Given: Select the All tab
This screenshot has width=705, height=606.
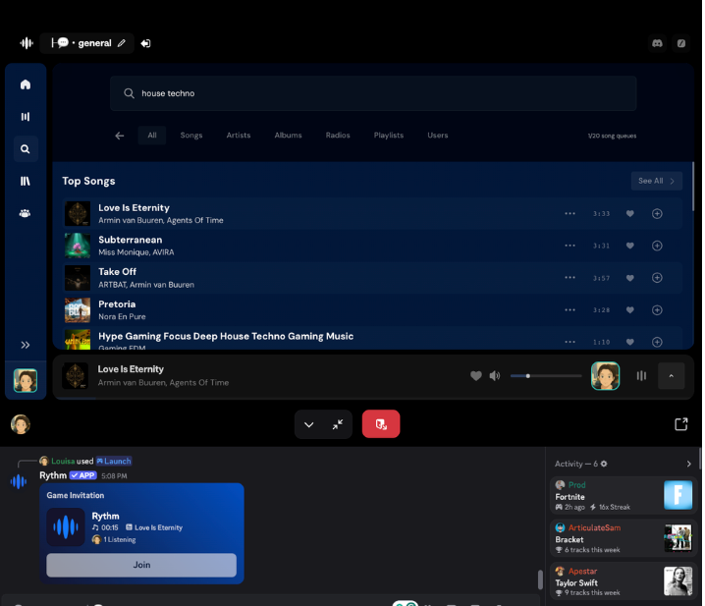Looking at the screenshot, I should [x=152, y=135].
